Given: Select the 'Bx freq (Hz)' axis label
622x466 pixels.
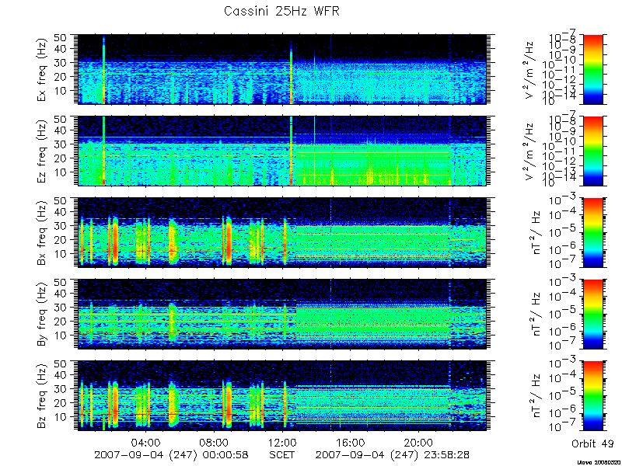Looking at the screenshot, I should [42, 232].
